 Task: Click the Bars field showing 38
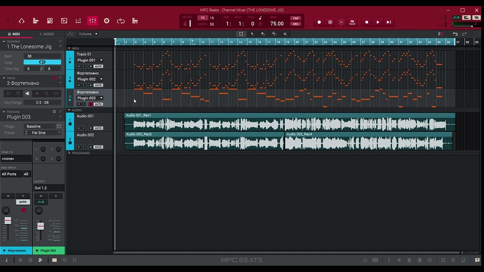coord(42,56)
